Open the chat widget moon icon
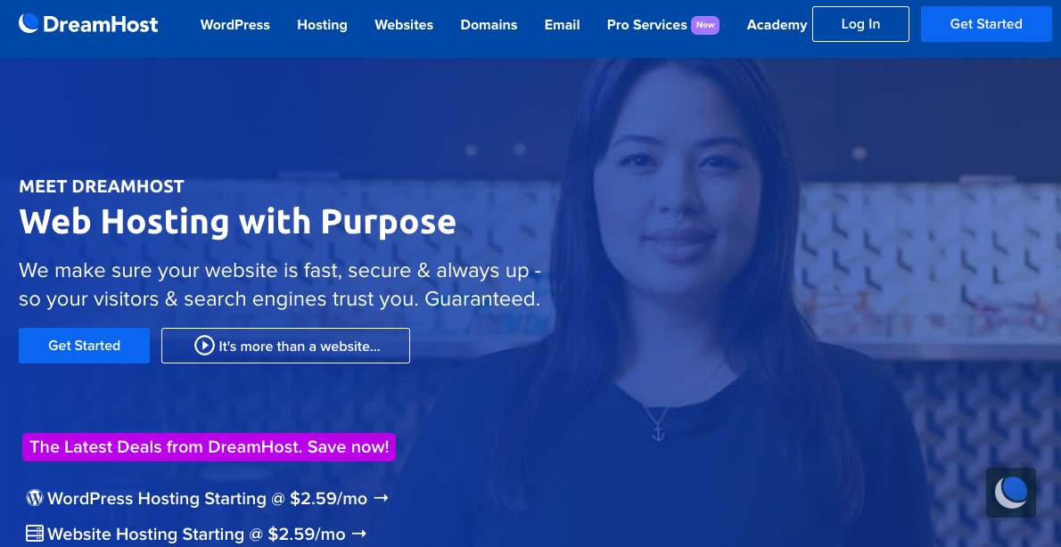Screen dimensions: 1061x547 click(x=1011, y=493)
